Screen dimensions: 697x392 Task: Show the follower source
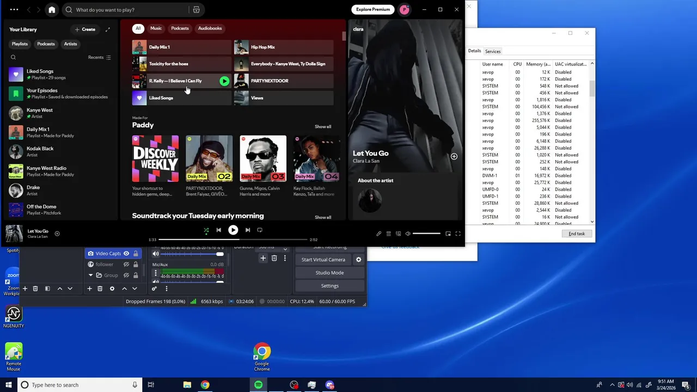[x=126, y=265]
